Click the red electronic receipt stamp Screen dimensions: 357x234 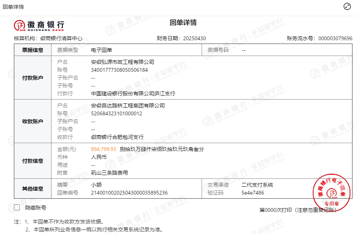point(331,190)
